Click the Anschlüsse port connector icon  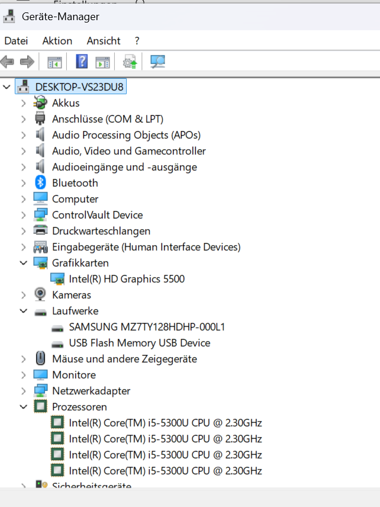(40, 118)
